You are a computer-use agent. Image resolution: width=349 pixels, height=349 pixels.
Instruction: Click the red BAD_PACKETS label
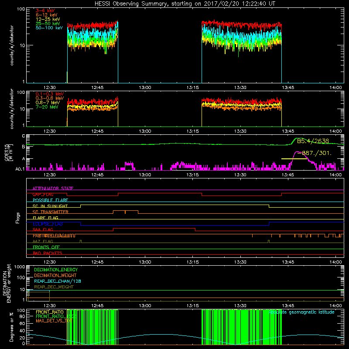pyautogui.click(x=48, y=253)
